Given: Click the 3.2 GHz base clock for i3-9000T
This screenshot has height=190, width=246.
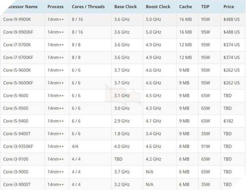Looking at the screenshot, I should pyautogui.click(x=122, y=185).
